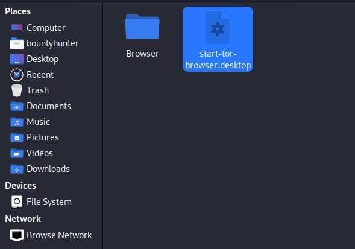Navigate to Pictures label
This screenshot has height=249, width=355.
[43, 137]
